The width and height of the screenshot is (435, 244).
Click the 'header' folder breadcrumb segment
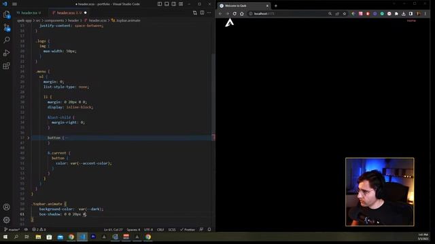73,20
